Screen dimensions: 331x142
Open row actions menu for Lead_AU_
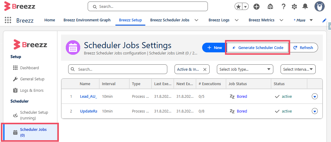pos(315,96)
